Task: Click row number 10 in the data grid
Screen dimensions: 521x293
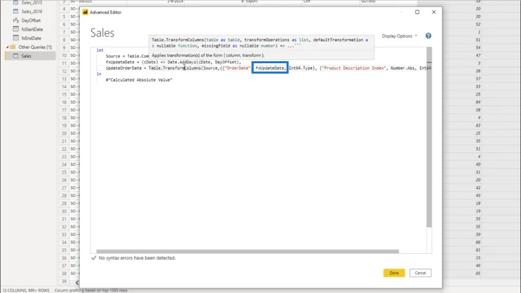Action: click(x=64, y=55)
